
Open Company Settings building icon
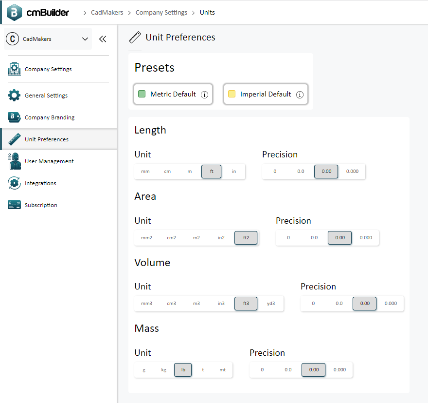click(14, 69)
